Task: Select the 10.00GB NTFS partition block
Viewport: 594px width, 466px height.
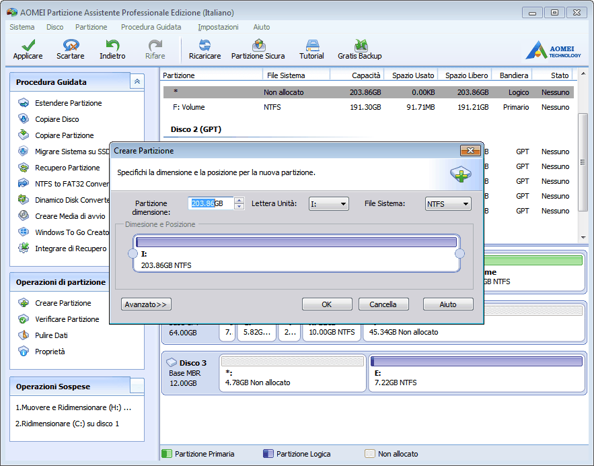Action: (332, 332)
